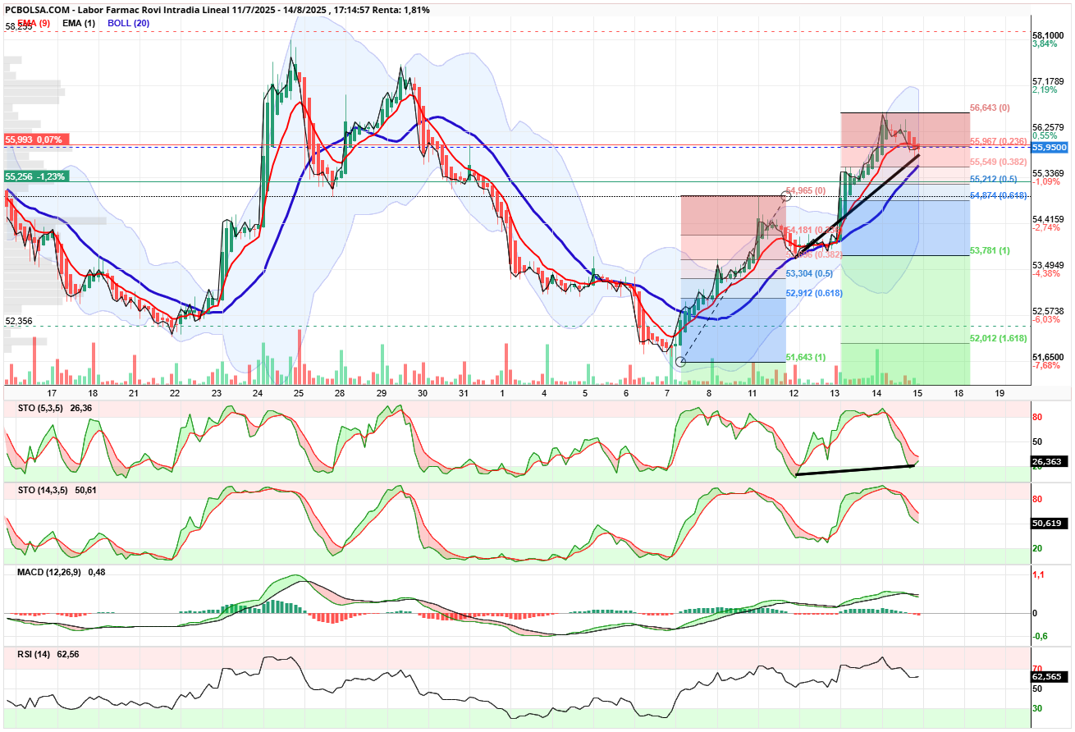Viewport: 1075px width, 732px height.
Task: Click the 58,255 high level label
Action: (18, 26)
